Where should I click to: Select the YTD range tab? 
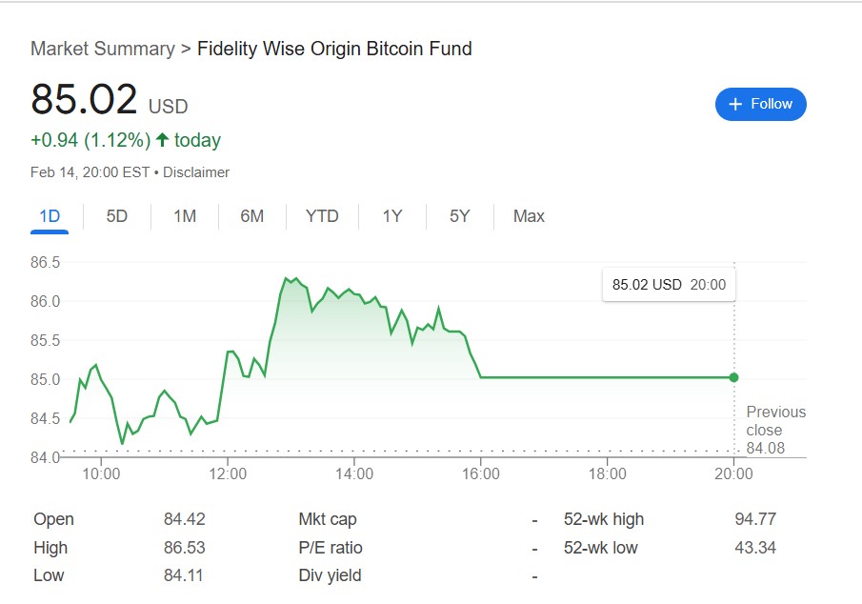pos(322,216)
